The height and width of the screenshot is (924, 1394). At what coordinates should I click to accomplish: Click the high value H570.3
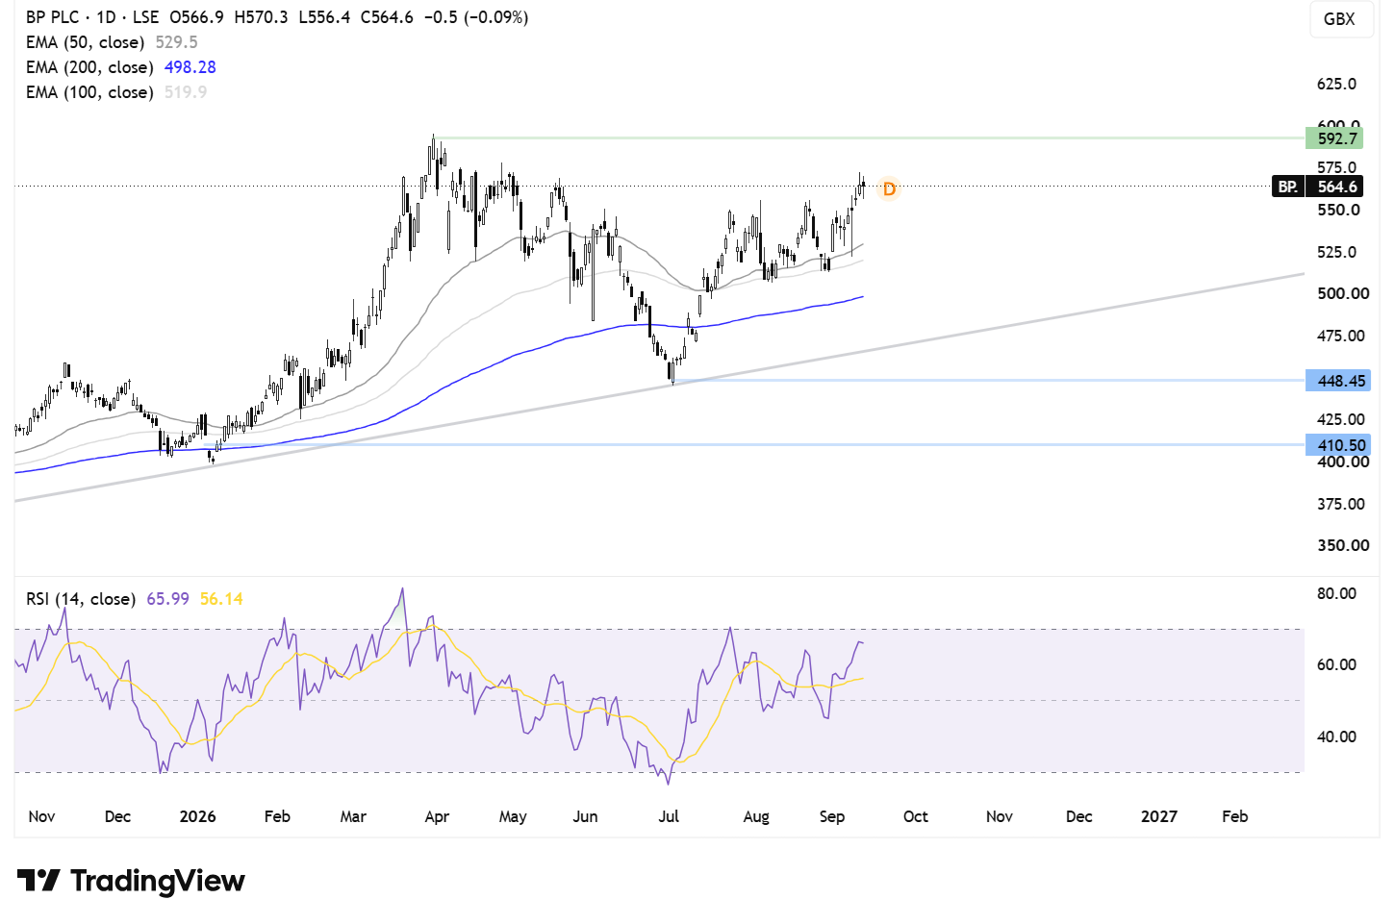click(261, 17)
